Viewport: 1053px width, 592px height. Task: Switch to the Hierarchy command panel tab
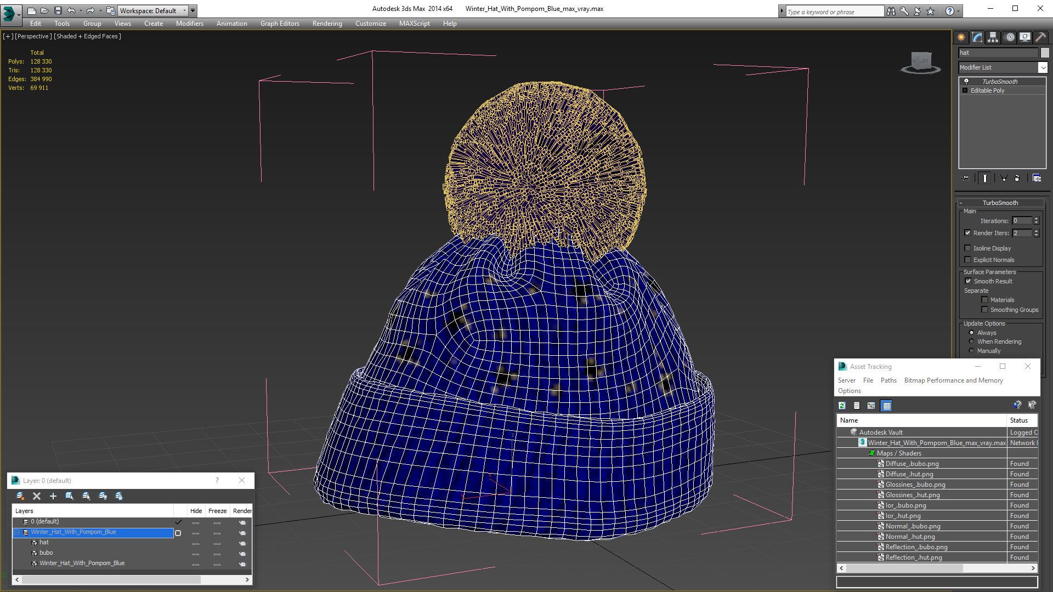[993, 37]
